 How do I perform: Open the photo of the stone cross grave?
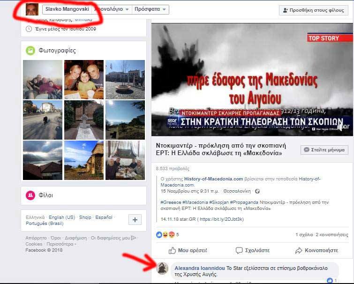[84, 120]
